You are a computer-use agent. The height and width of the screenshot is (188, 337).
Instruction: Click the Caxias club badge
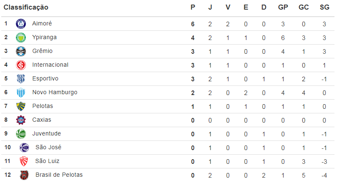[x=20, y=120]
